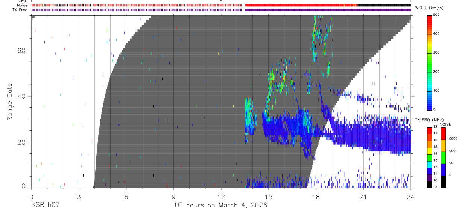The height and width of the screenshot is (213, 462).
Task: Click the CPID value '151'
Action: (x=221, y=1)
